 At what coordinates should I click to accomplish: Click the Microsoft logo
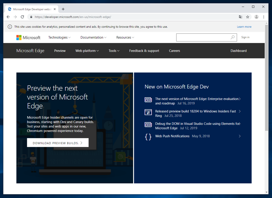coord(28,38)
